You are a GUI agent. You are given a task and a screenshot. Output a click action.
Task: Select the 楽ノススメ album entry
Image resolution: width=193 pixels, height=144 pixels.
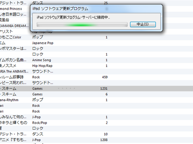(x=8, y=66)
